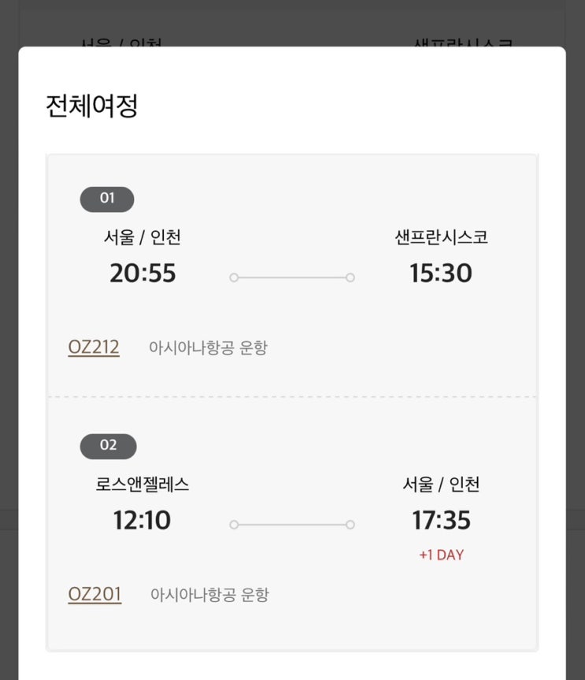The width and height of the screenshot is (585, 680).
Task: Click the 01 segment badge
Action: pyautogui.click(x=107, y=199)
